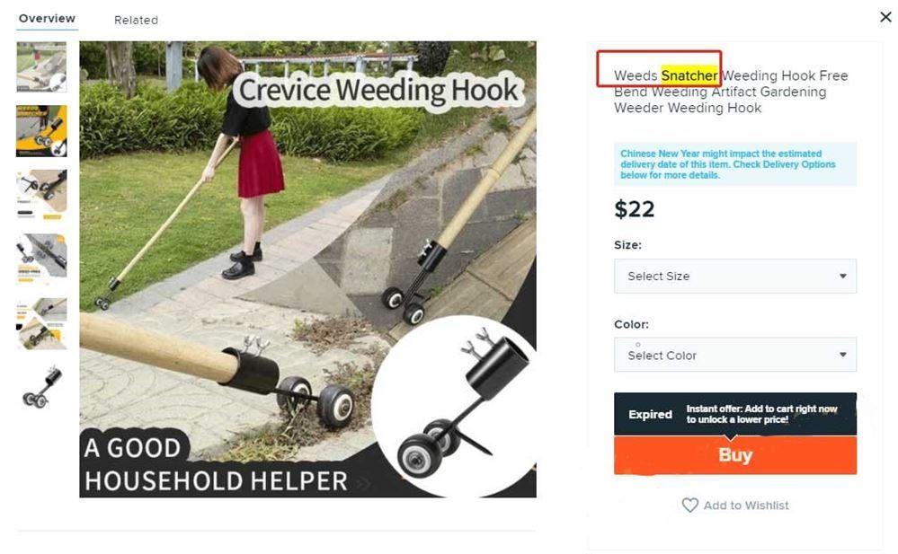This screenshot has width=898, height=554.
Task: Select the Overview tab
Action: point(47,18)
